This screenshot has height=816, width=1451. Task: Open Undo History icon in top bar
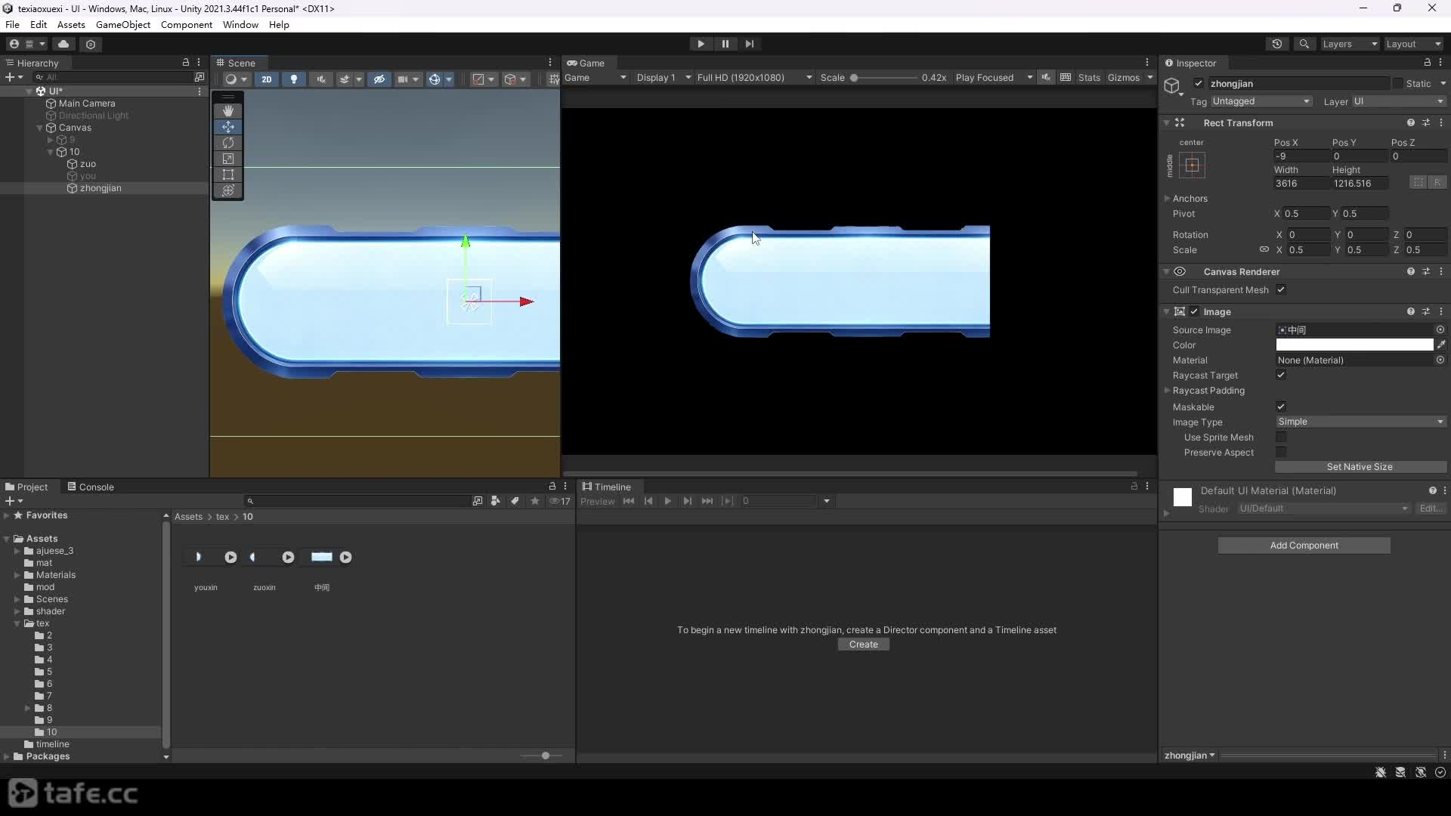(x=1277, y=44)
